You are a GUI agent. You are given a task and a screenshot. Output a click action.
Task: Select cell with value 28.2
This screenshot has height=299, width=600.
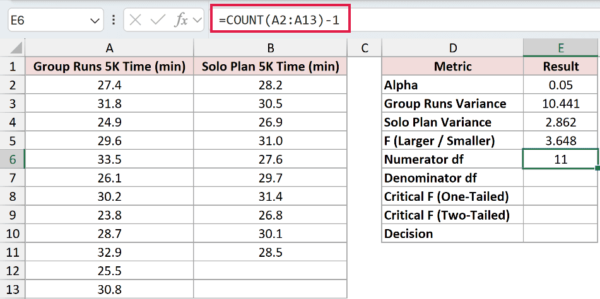tap(271, 85)
